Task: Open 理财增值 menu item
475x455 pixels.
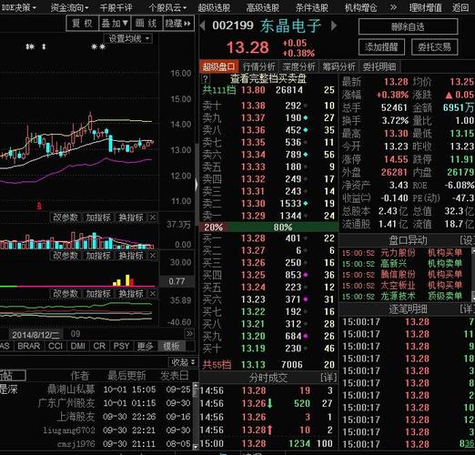Action: [425, 7]
